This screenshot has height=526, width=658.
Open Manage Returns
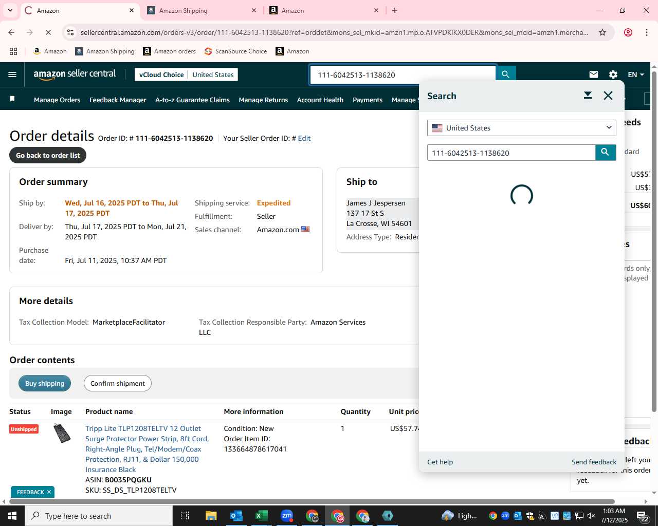[263, 100]
